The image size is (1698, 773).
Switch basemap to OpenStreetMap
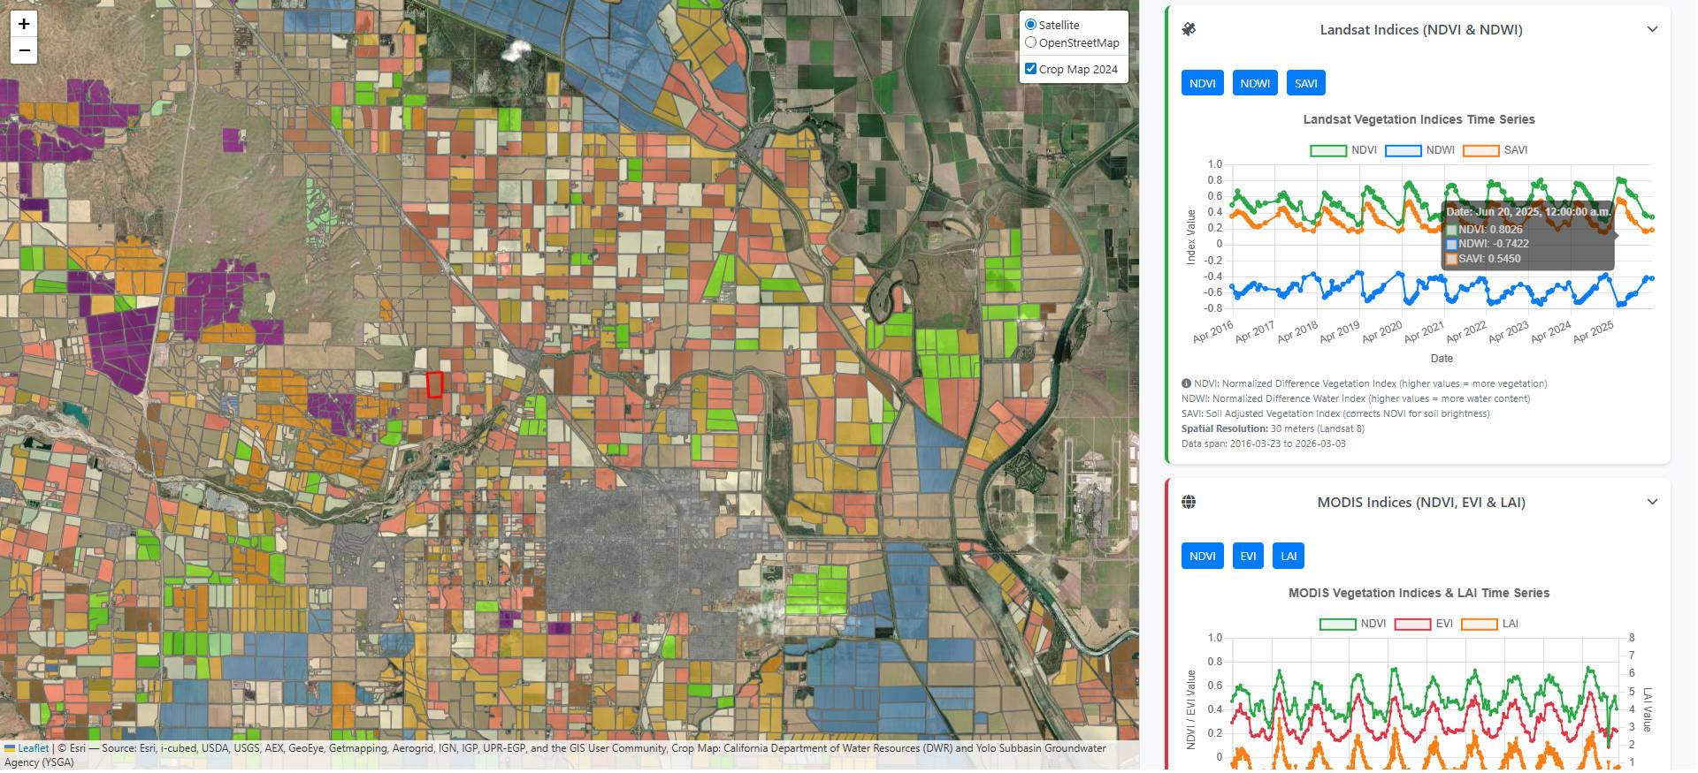1030,42
